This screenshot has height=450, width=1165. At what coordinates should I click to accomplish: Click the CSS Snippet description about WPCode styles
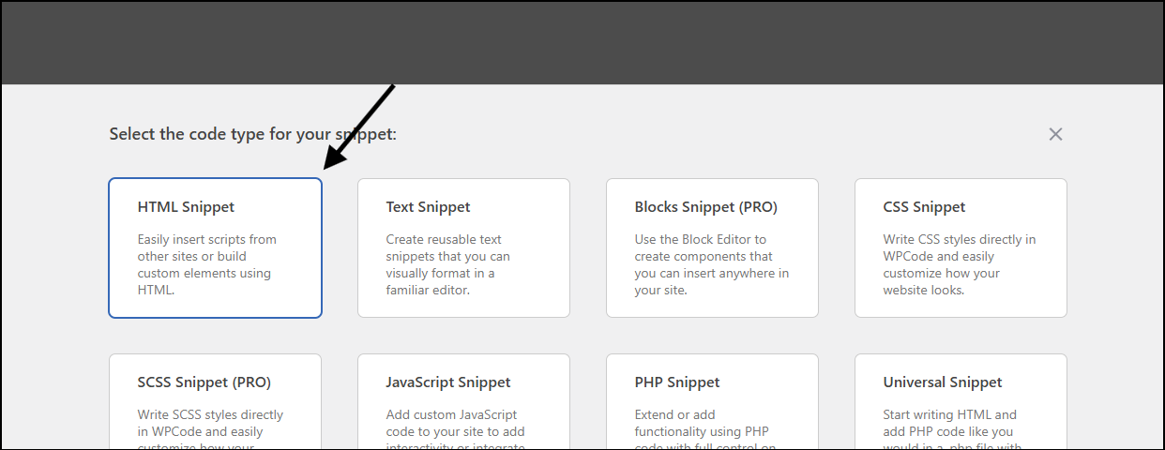click(960, 264)
